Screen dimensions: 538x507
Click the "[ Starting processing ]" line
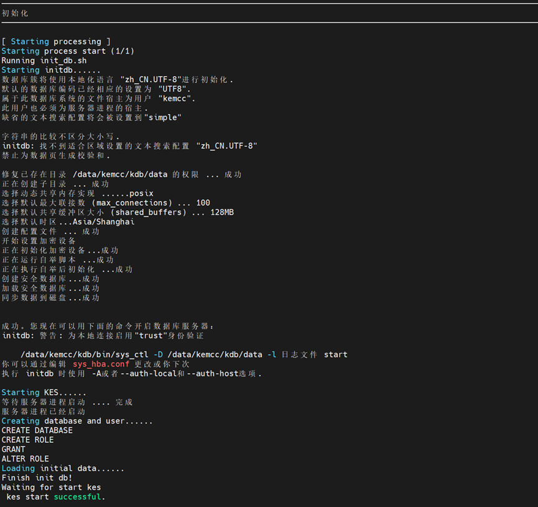[x=56, y=42]
